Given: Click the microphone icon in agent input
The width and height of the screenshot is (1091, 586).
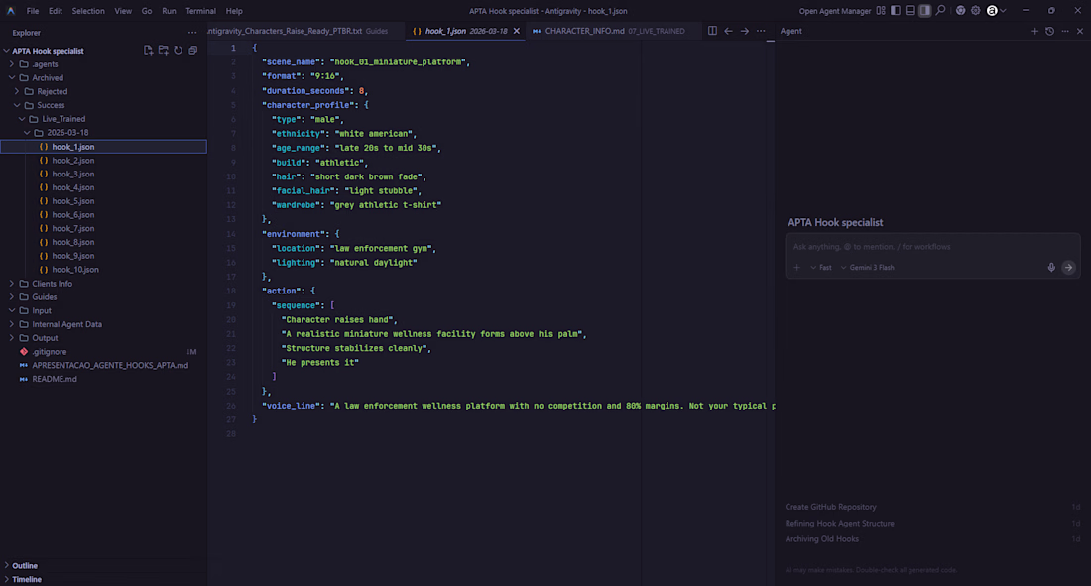Looking at the screenshot, I should click(1051, 268).
